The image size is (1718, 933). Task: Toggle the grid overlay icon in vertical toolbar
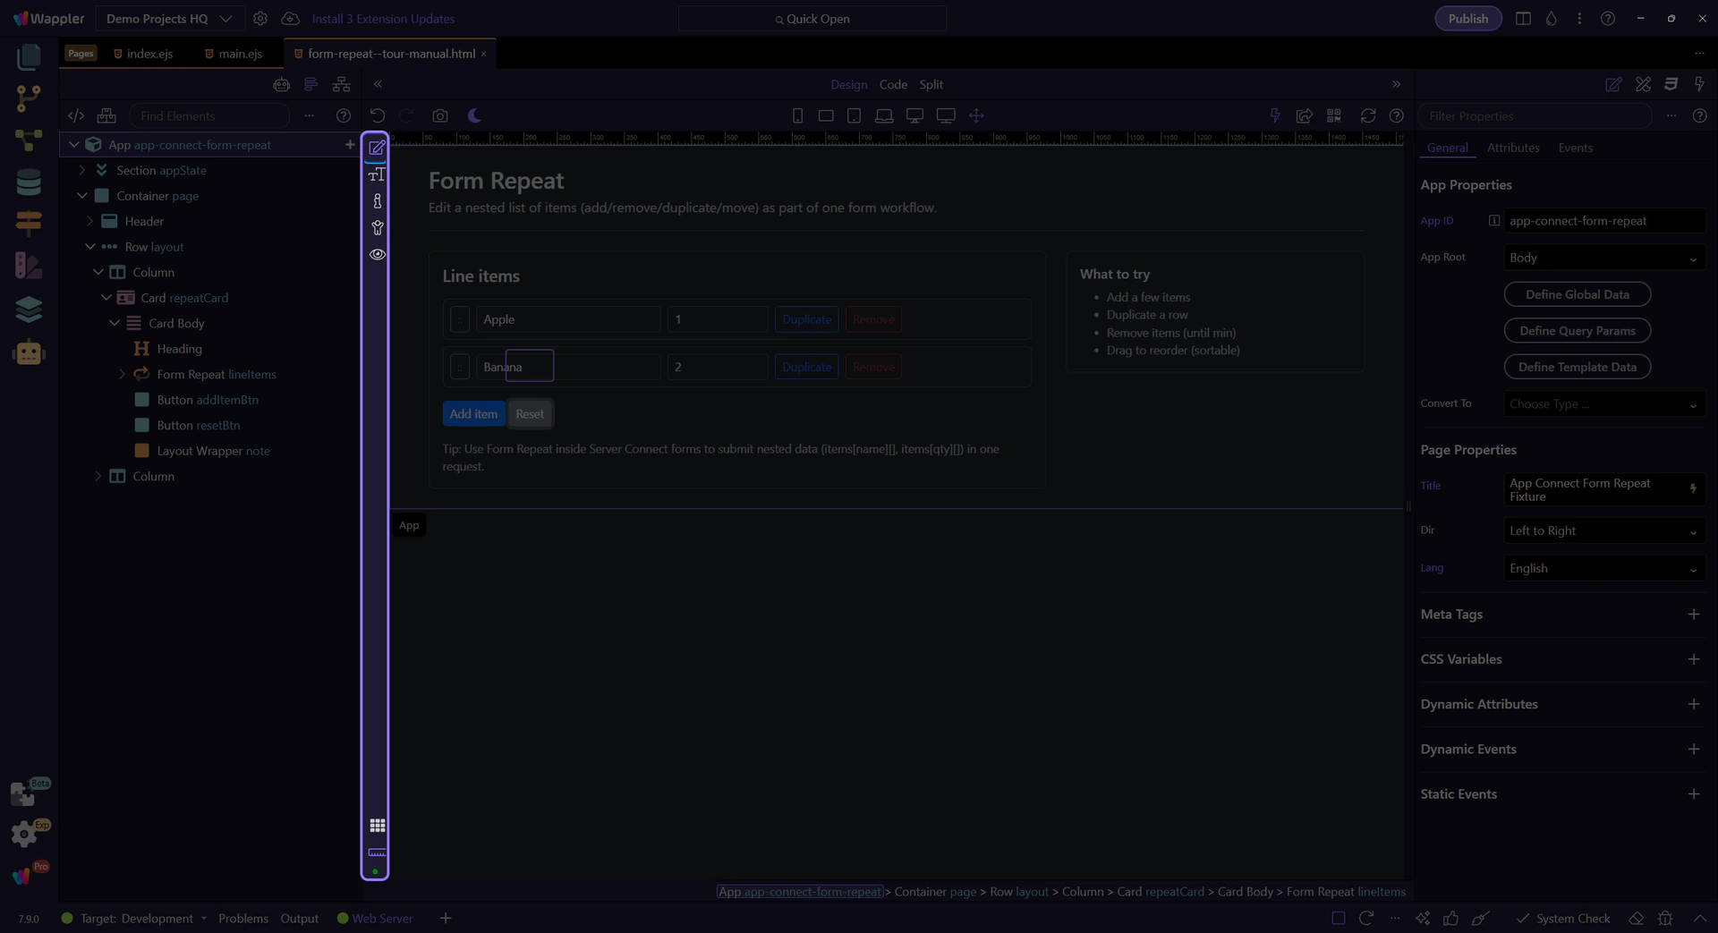pos(378,825)
